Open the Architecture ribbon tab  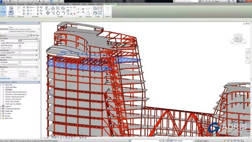pos(11,4)
